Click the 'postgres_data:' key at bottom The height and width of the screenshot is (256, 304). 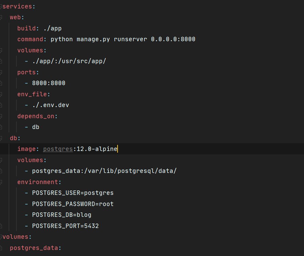(36, 248)
